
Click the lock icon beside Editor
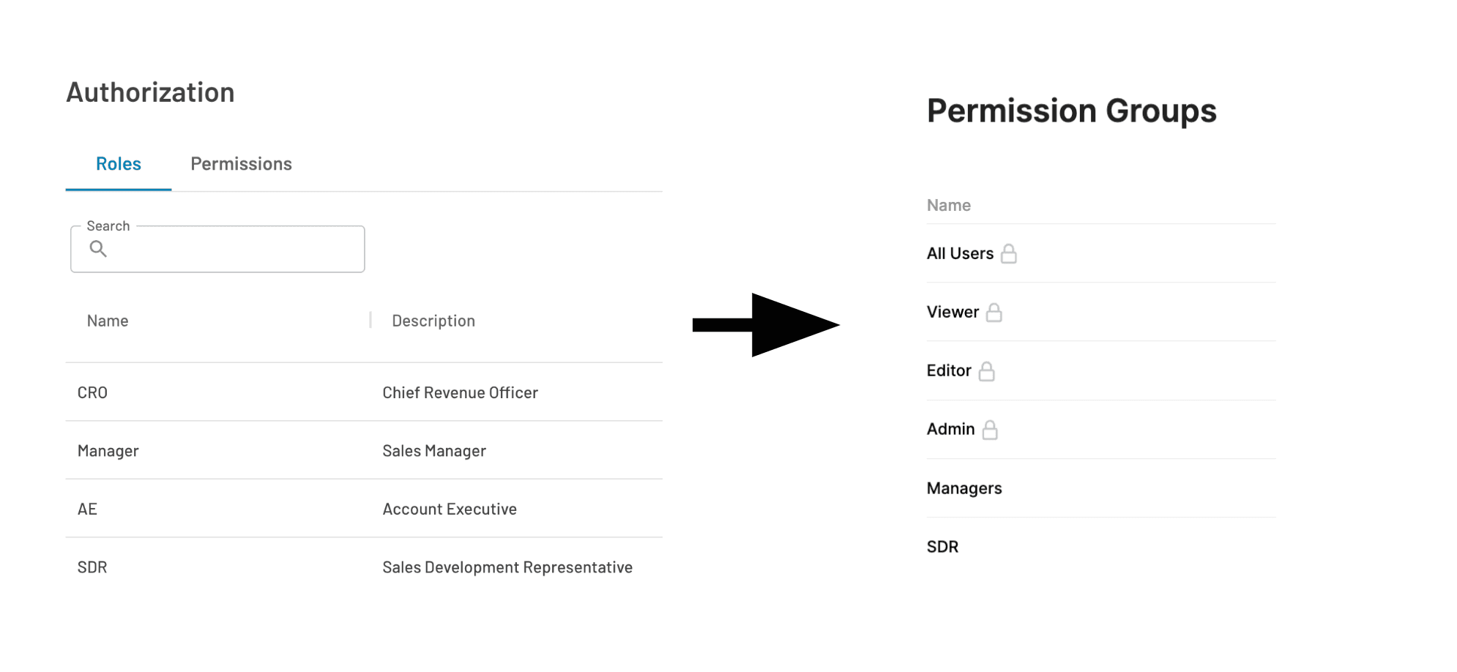pyautogui.click(x=986, y=371)
